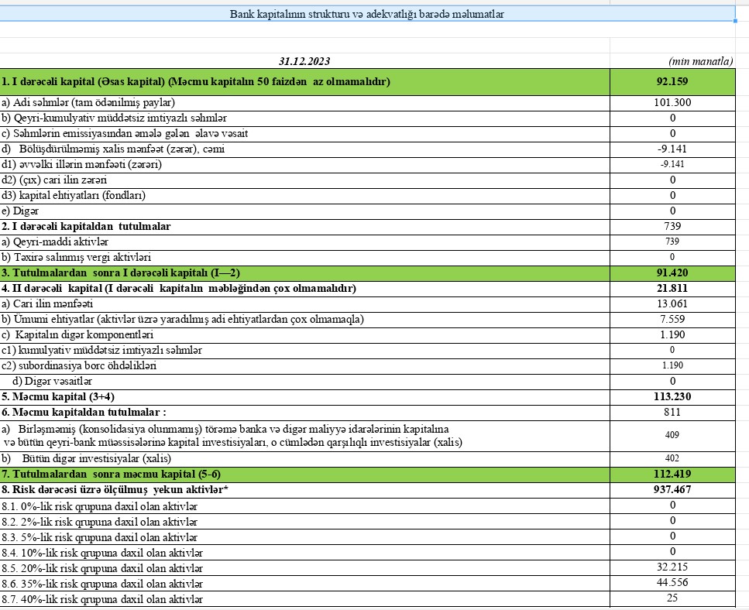
Task: Click the 35%-lik risk group value 44.556
Action: tap(672, 582)
